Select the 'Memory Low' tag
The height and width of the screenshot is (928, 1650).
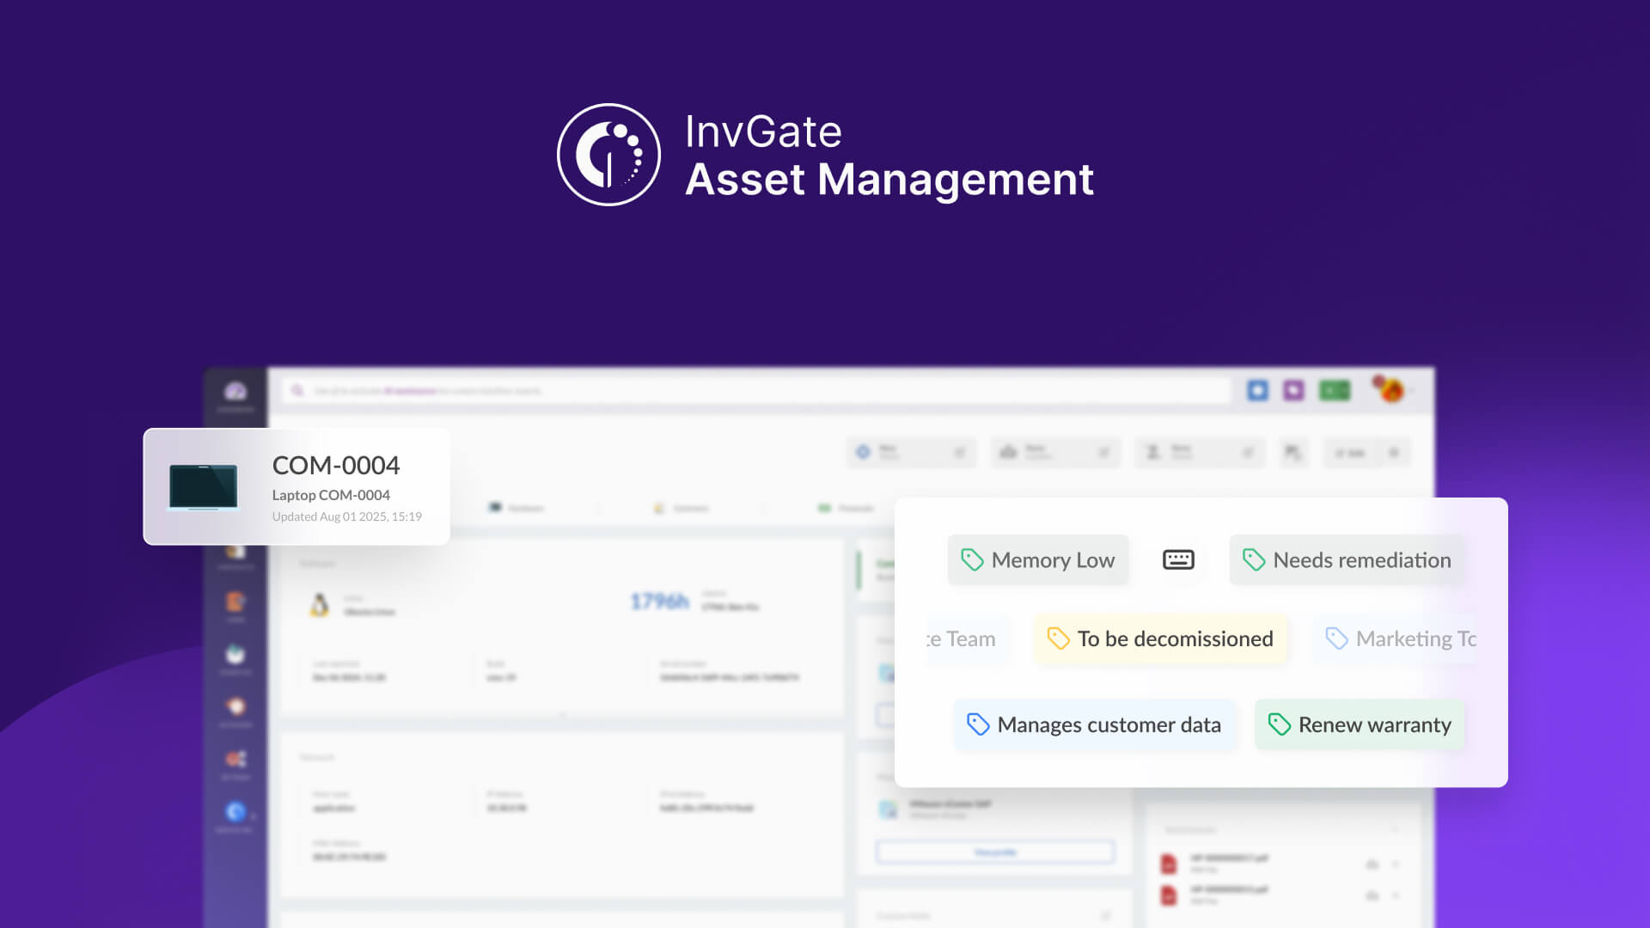pyautogui.click(x=1037, y=560)
